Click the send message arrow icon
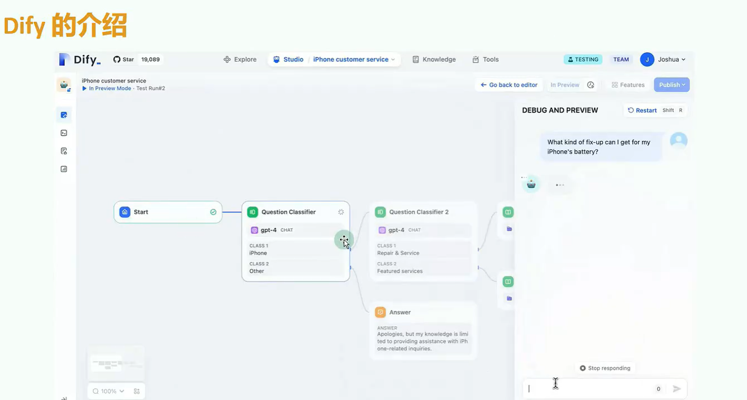747x400 pixels. pos(677,389)
